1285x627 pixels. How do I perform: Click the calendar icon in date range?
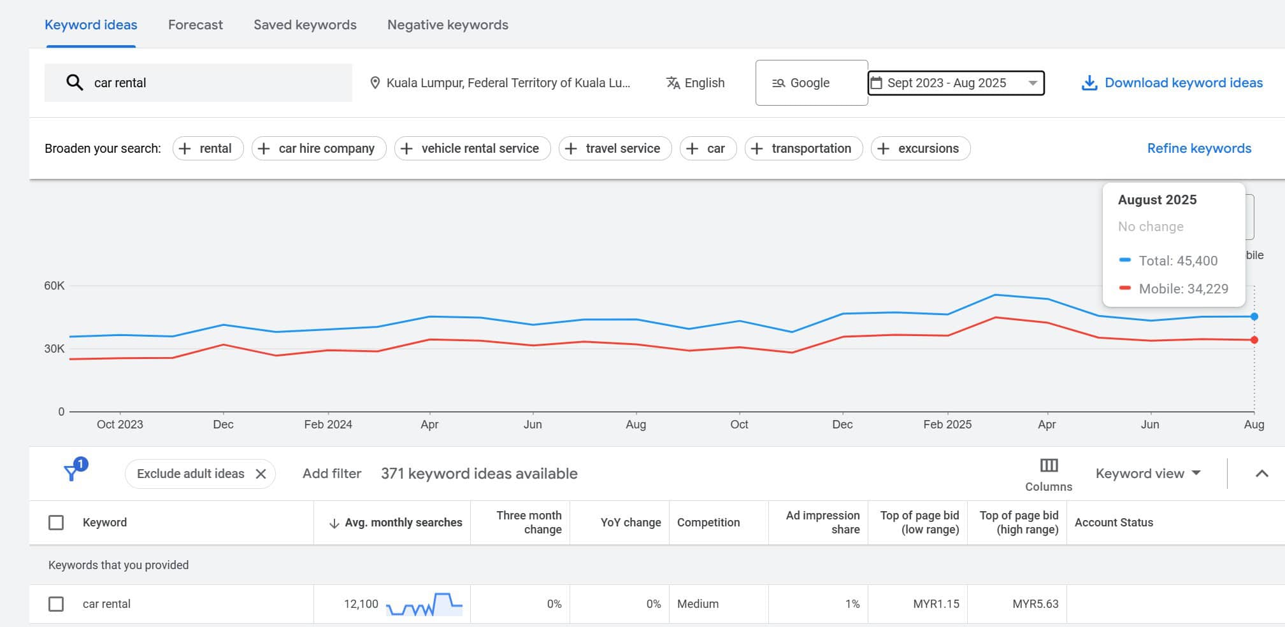pyautogui.click(x=877, y=83)
